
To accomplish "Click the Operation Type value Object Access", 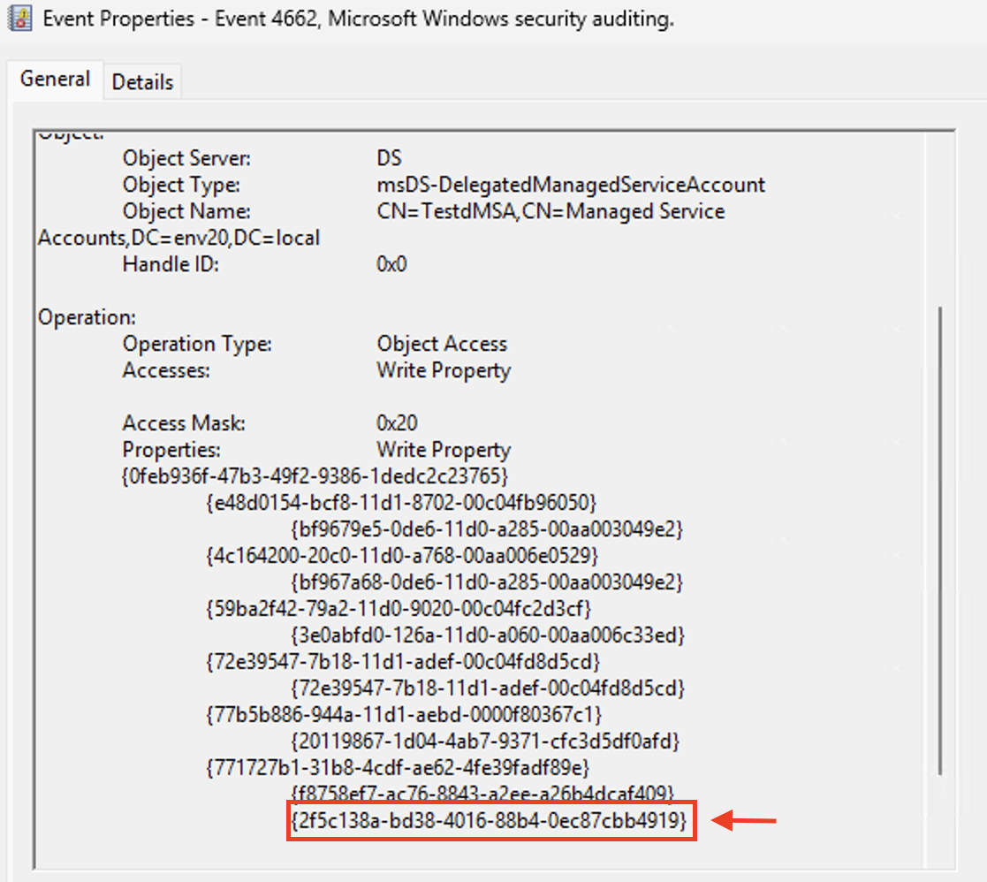I will (x=442, y=344).
